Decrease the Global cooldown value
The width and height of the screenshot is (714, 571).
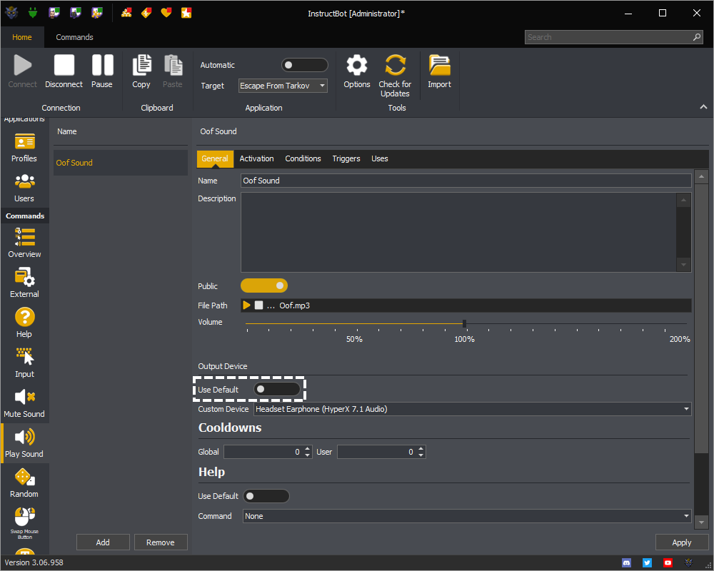[x=307, y=455]
